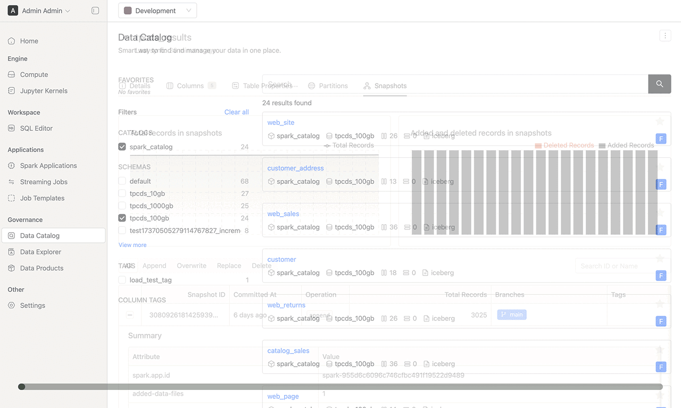The height and width of the screenshot is (408, 681).
Task: Favorite the web_site table star
Action: click(660, 122)
